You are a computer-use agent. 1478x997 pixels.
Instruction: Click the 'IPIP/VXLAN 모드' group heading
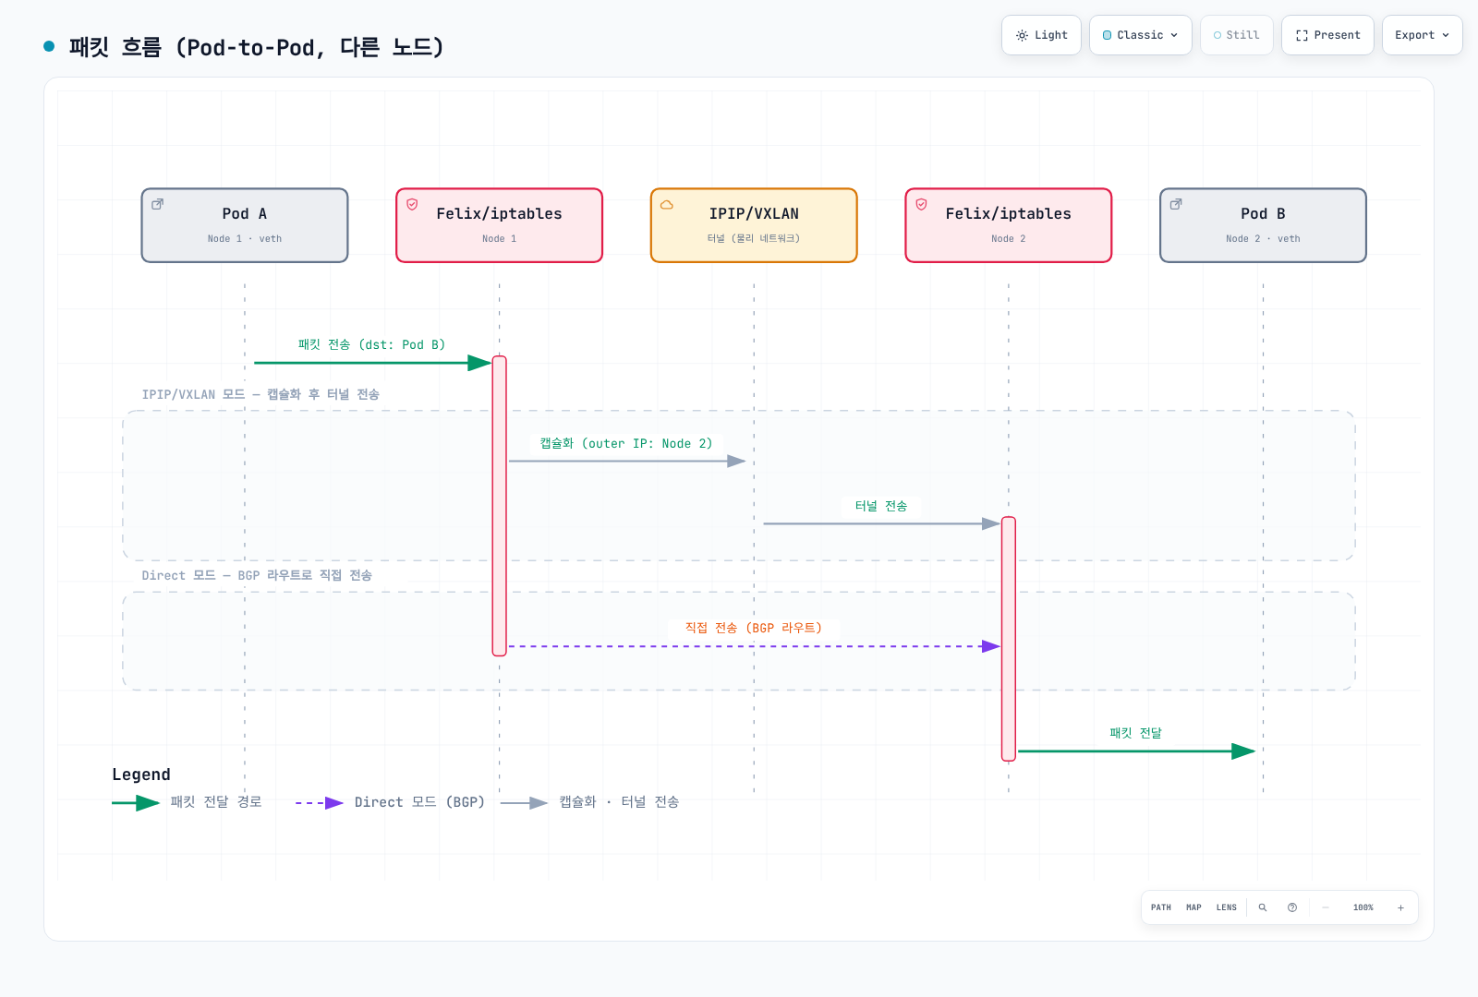pos(260,394)
